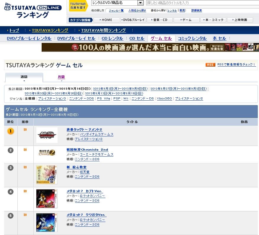Switch to DVD/ブルーレイ セル tab
This screenshot has width=259, height=235.
click(76, 38)
